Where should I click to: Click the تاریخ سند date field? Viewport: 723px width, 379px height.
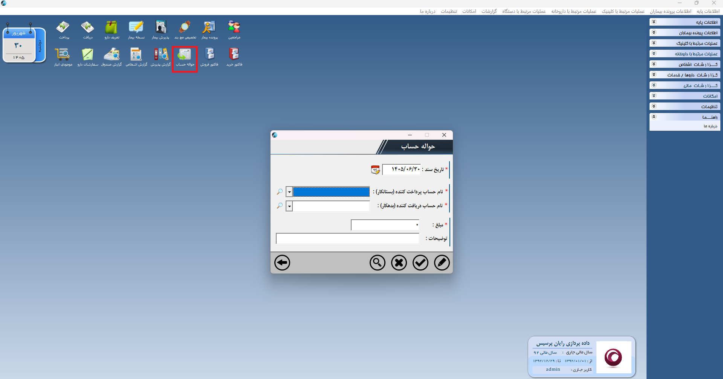coord(401,170)
